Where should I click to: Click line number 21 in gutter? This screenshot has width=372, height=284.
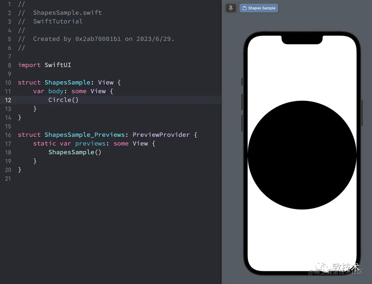(8, 179)
